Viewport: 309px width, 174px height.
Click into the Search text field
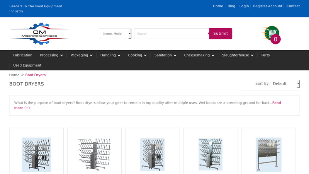coord(171,34)
